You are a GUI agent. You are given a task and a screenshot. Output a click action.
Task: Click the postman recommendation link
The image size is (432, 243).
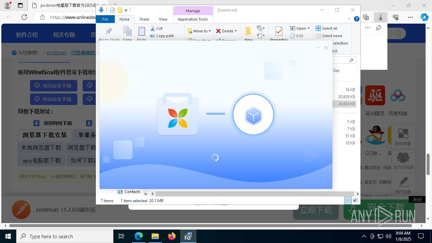pyautogui.click(x=56, y=53)
